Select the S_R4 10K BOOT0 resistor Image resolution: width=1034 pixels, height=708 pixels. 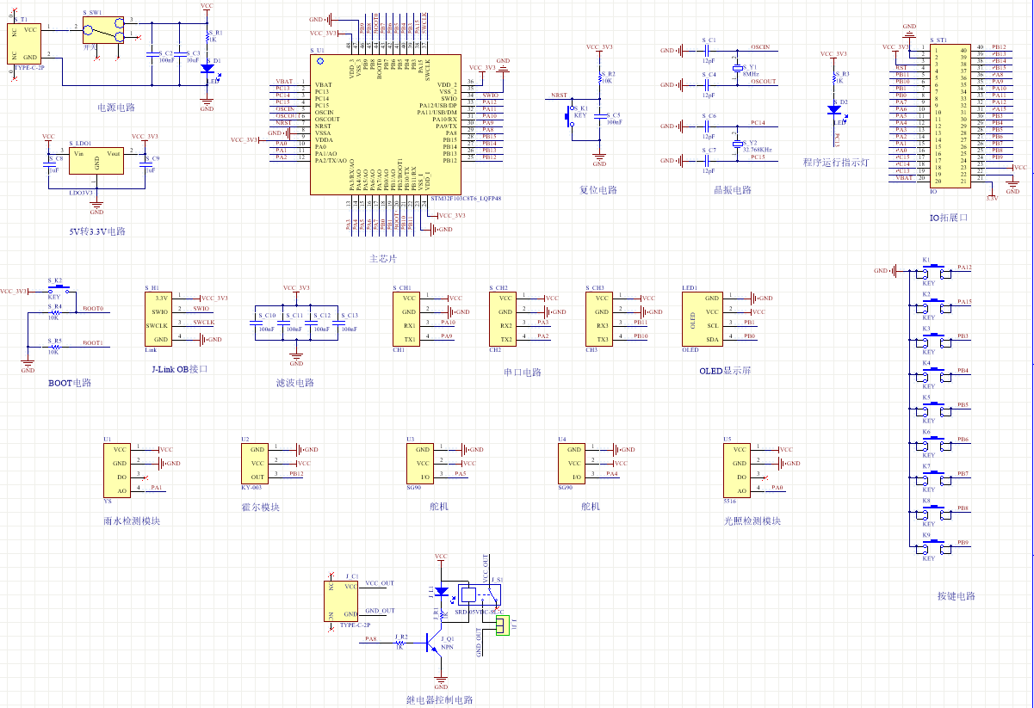54,311
